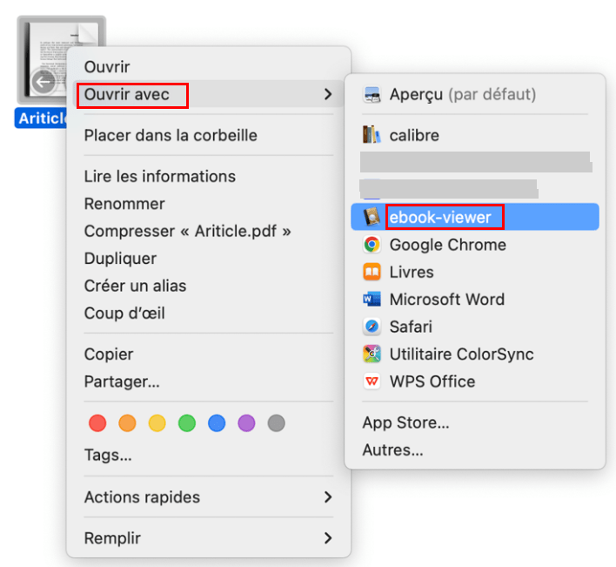
Task: Open Tags… dialog entry
Action: (208, 455)
